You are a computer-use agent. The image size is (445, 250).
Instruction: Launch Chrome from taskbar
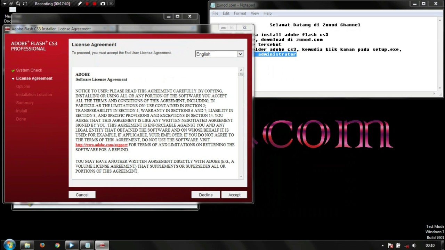57,245
